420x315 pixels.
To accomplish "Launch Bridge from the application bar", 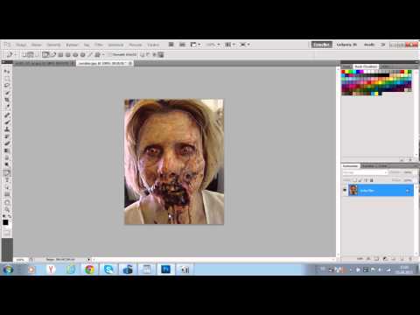I will coord(171,45).
